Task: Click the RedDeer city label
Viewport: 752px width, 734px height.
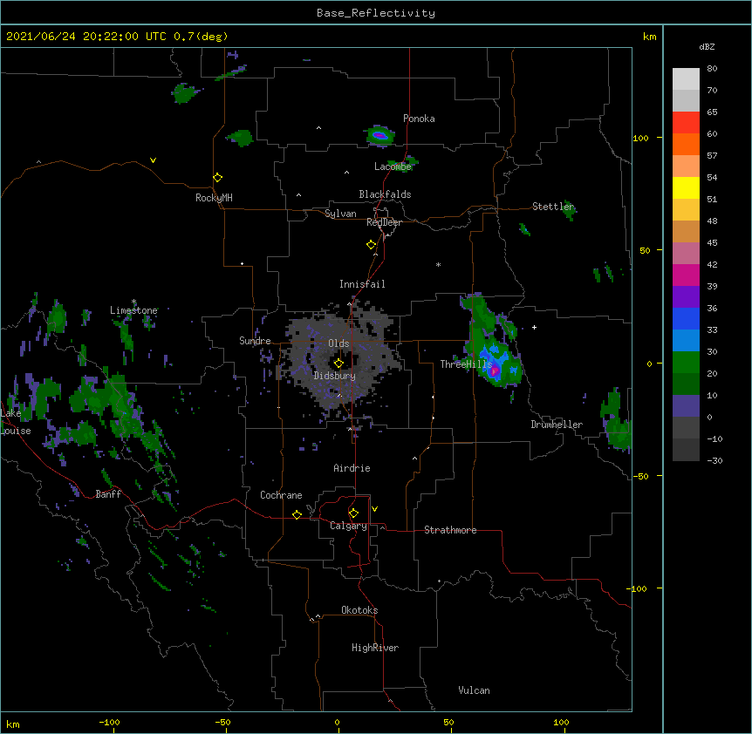Action: [x=384, y=222]
